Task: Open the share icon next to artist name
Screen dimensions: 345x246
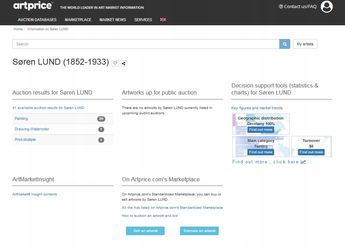Action: click(124, 63)
